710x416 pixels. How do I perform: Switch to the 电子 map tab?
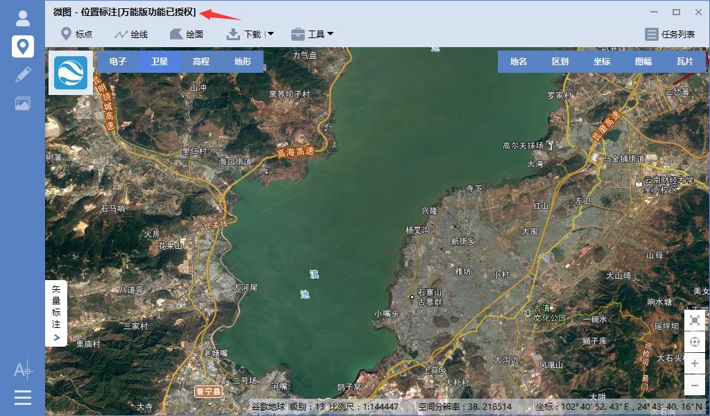tap(118, 62)
